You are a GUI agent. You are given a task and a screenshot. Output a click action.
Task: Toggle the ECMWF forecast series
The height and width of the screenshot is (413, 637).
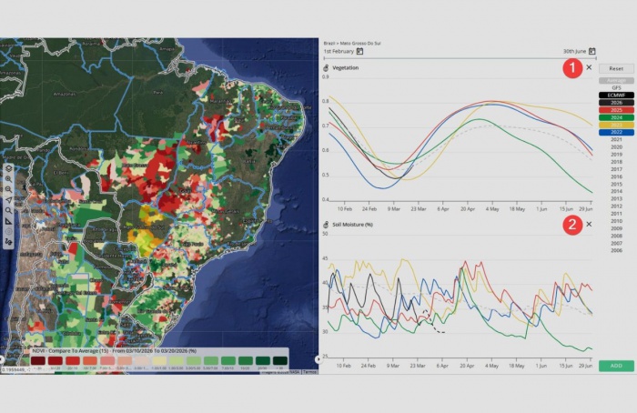616,95
